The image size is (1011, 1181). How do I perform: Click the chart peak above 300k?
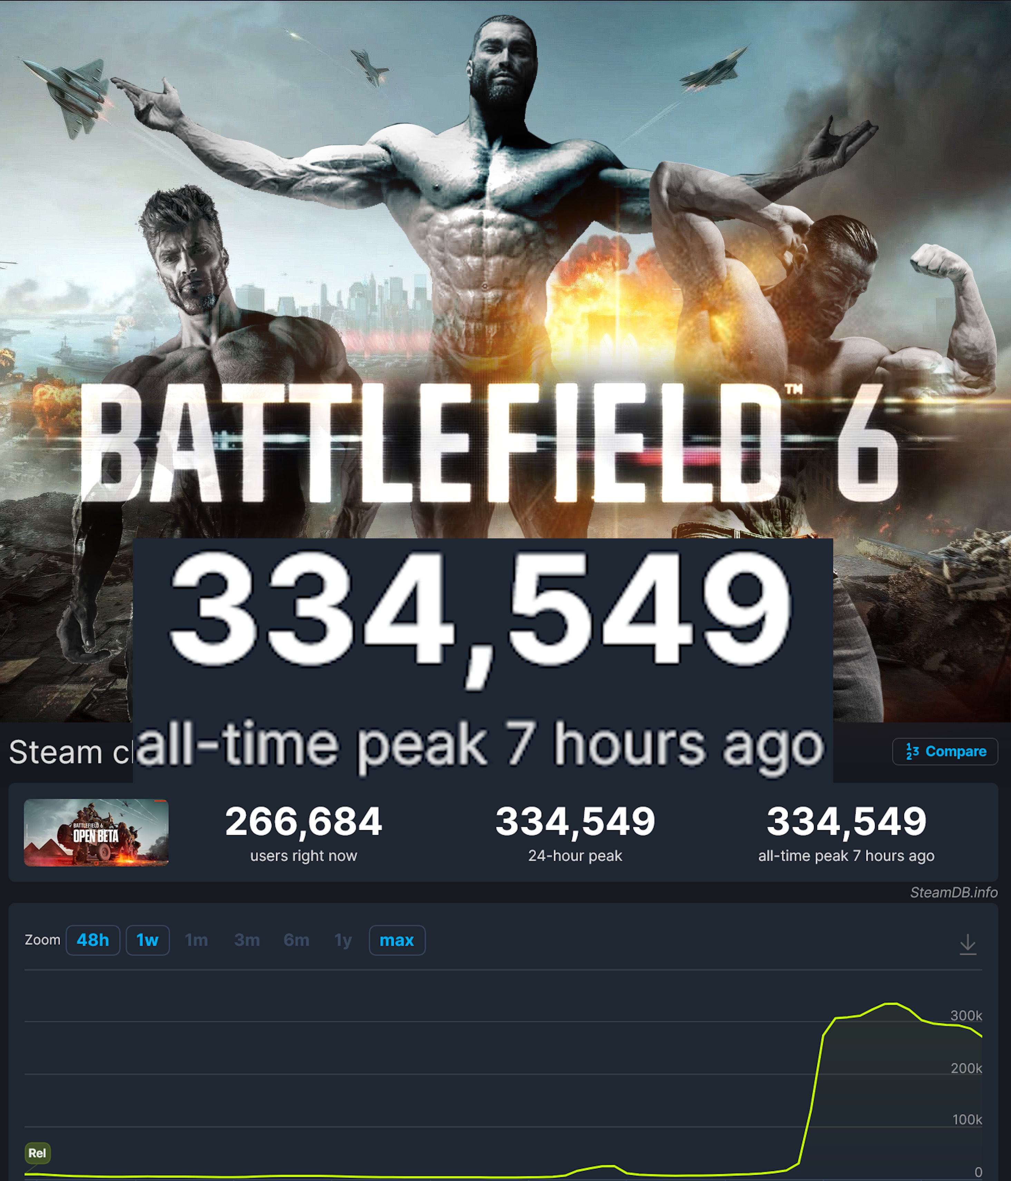(x=891, y=1003)
